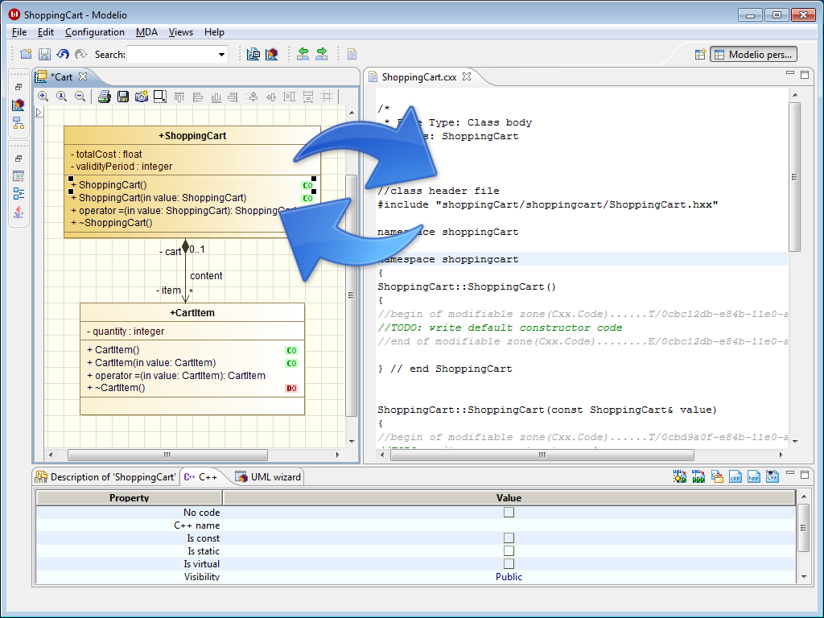This screenshot has height=618, width=824.
Task: Click the UML triple green arrow icon
Action: 698,476
